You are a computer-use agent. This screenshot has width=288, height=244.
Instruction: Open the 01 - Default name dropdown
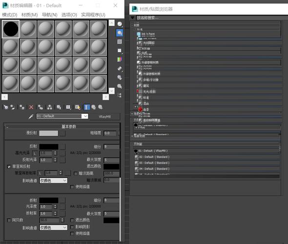pos(85,116)
